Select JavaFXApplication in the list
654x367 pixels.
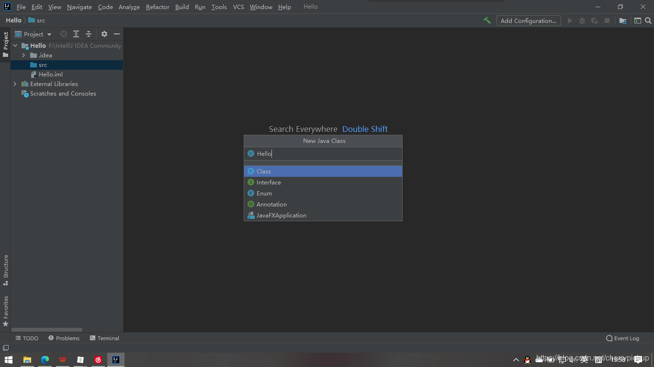(323, 215)
